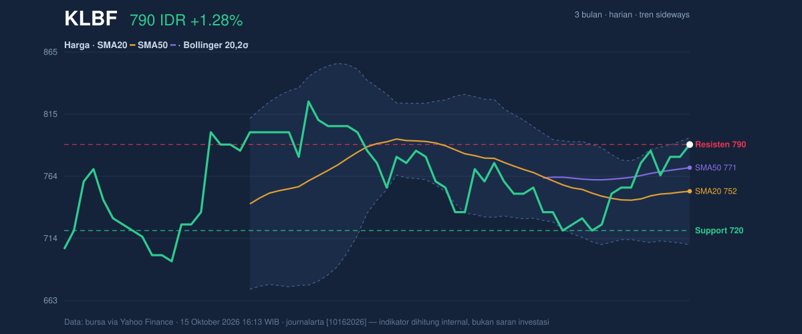
Task: Click the purple SMA50 legend dash
Action: [x=173, y=45]
